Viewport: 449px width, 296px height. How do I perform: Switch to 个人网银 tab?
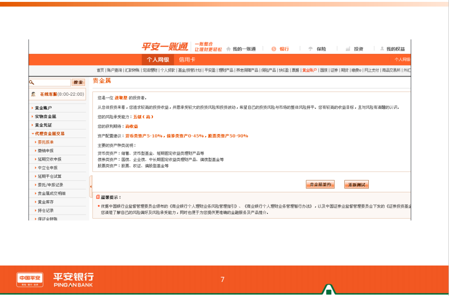(158, 60)
